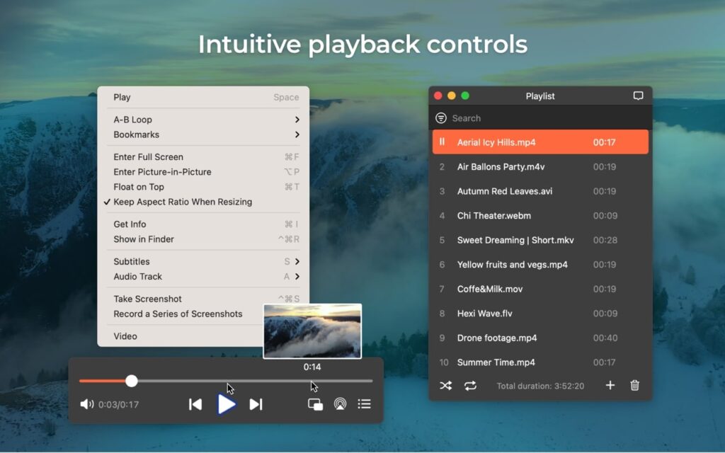The image size is (725, 453).
Task: Toggle repeat mode for the playlist
Action: (471, 386)
